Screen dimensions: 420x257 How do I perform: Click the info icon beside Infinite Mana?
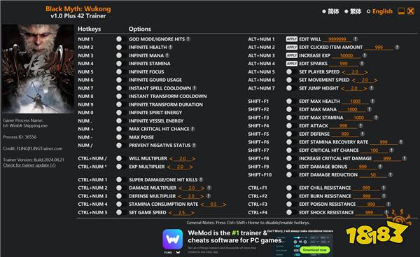[x=167, y=55]
